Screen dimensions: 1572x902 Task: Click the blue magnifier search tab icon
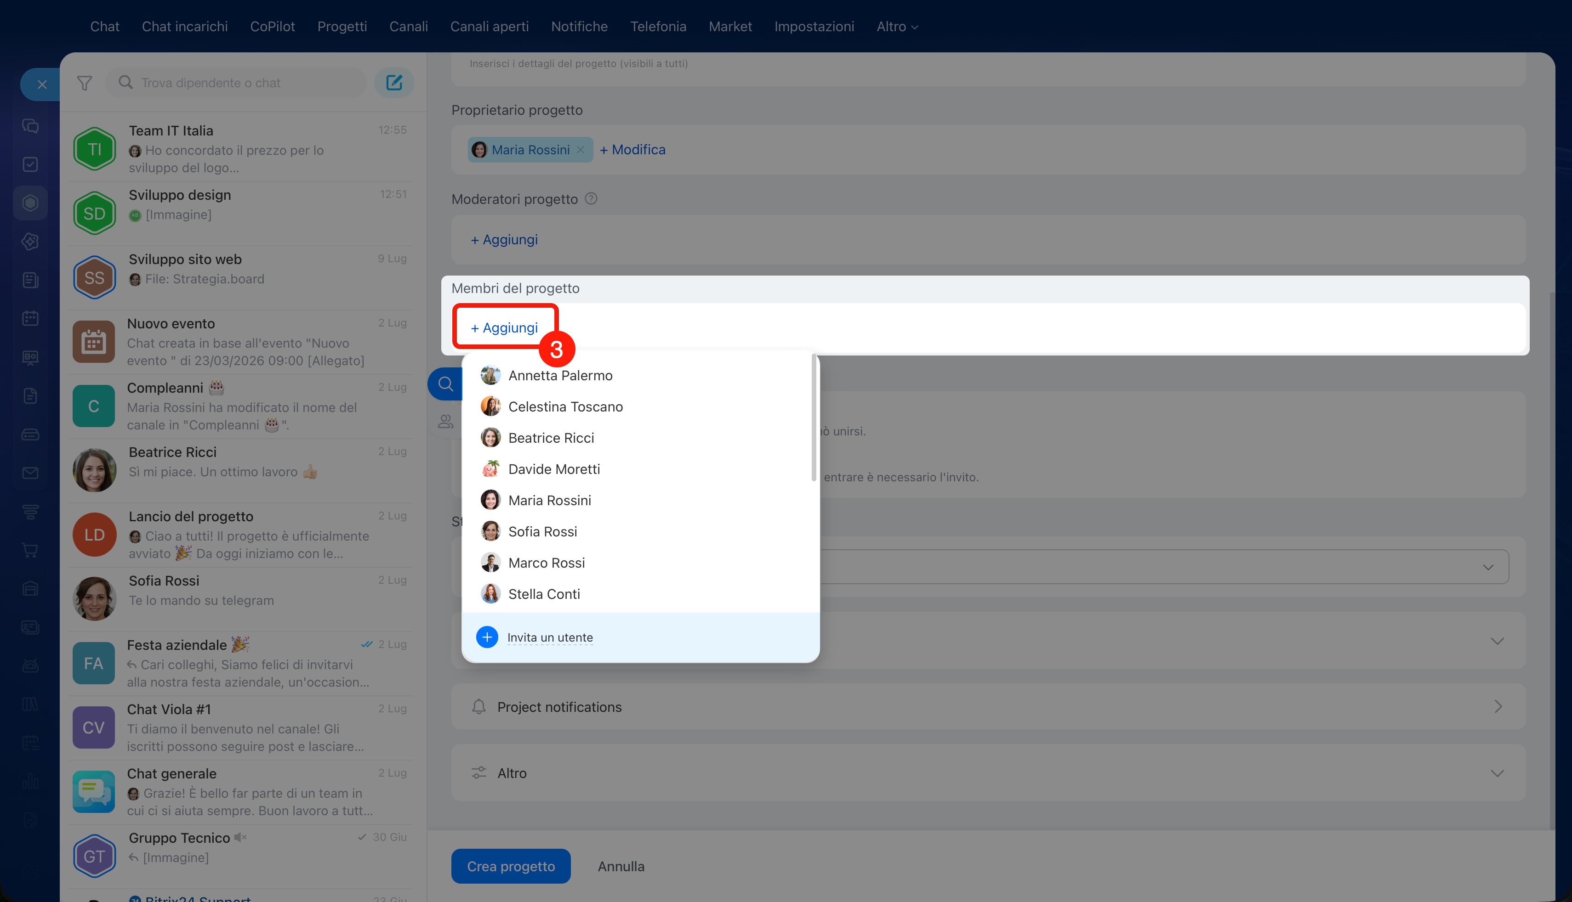(445, 384)
